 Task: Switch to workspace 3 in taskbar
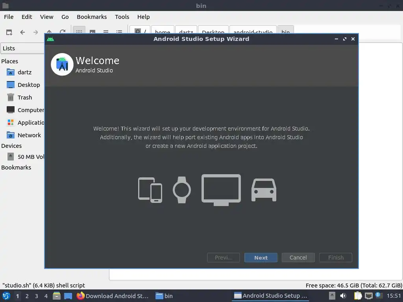point(37,296)
